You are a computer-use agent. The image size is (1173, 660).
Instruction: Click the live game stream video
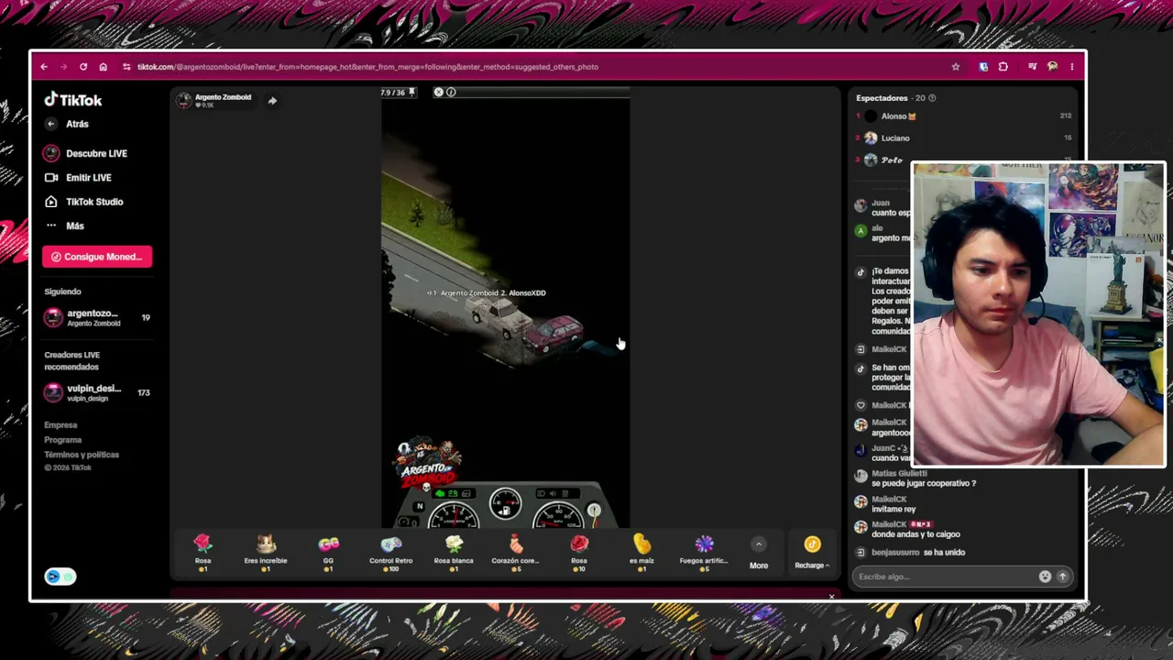[x=505, y=308]
